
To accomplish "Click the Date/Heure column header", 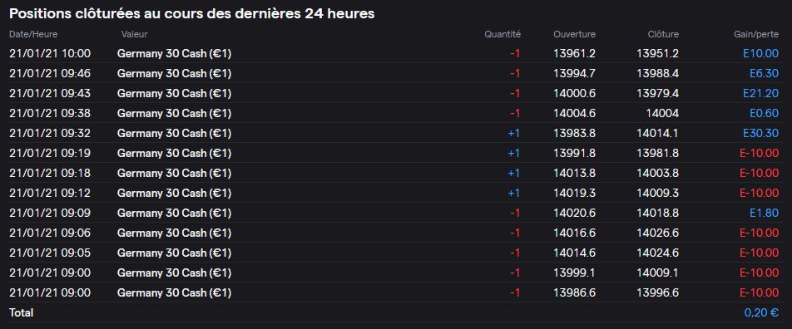I will coord(33,34).
